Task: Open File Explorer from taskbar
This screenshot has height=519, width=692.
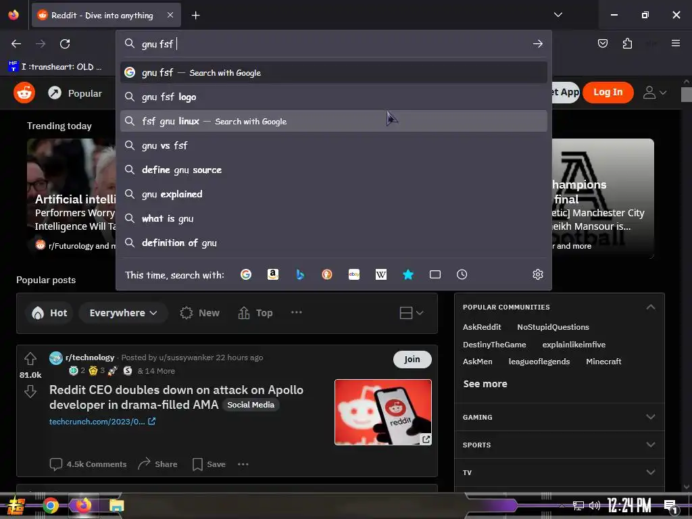Action: 116,505
